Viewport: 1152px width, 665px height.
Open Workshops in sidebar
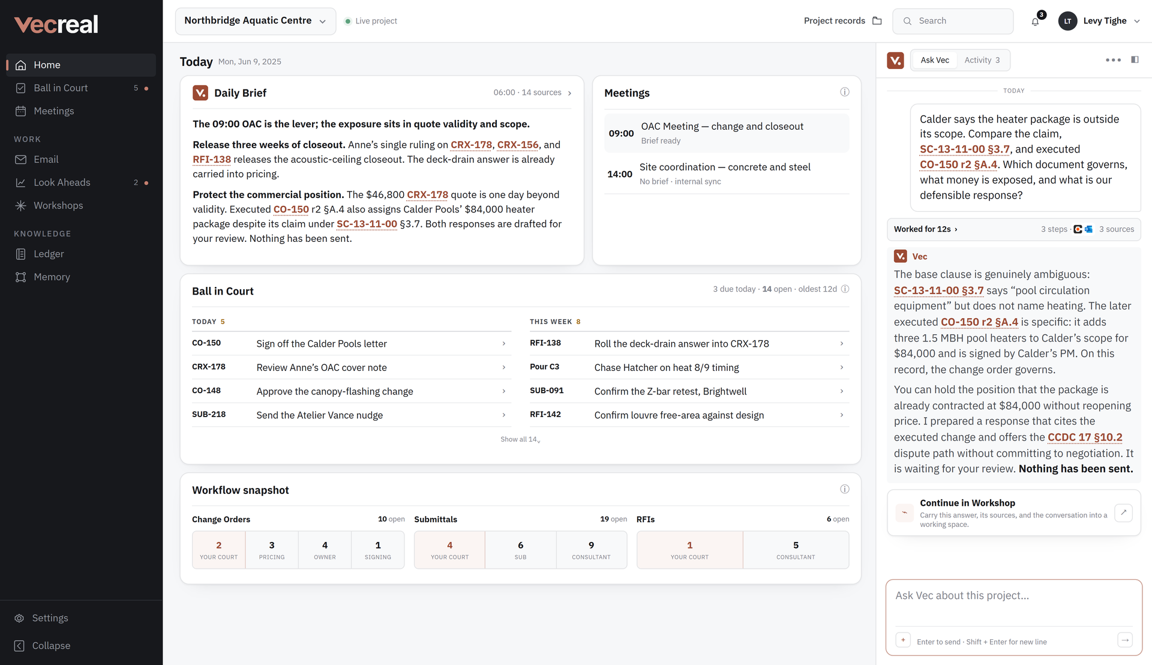coord(81,205)
